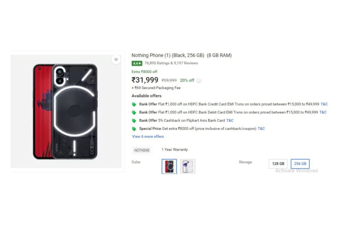The width and height of the screenshot is (356, 237).
Task: Click the Nothing Phone (1) product title
Action: 181,55
